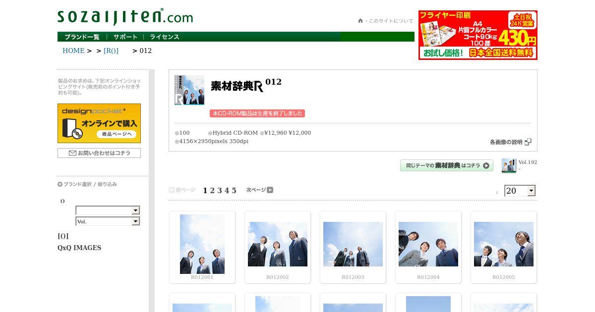Open image thumbnail R012003
The height and width of the screenshot is (312, 595).
click(353, 244)
